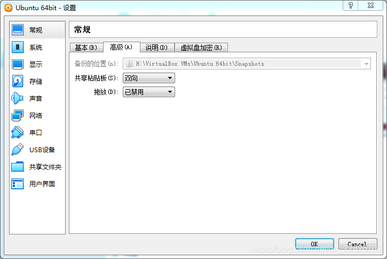Expand the 共享粘贴板 clipboard dropdown
387x259 pixels.
pos(149,78)
